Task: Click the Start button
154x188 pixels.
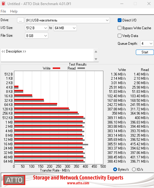Action: click(145, 52)
